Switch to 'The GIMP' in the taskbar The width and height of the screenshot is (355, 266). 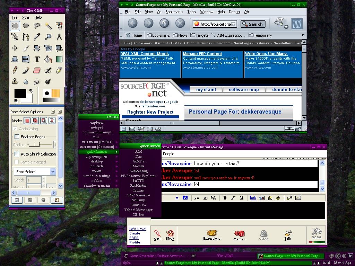pyautogui.click(x=223, y=256)
